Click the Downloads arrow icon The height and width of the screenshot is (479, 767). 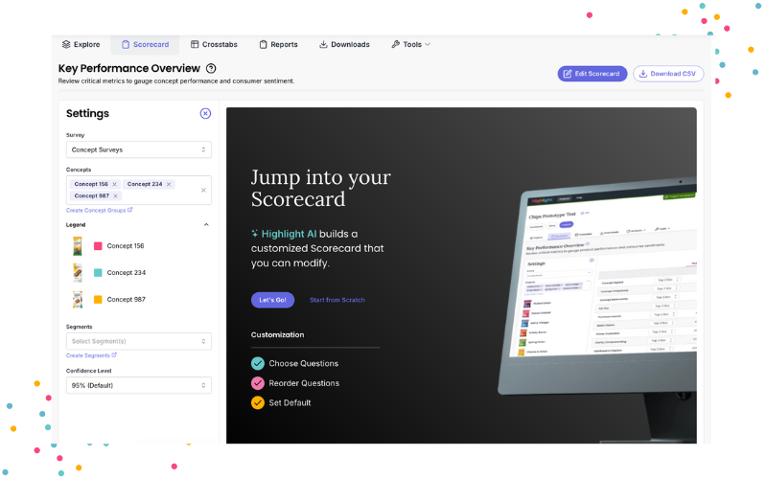point(323,44)
